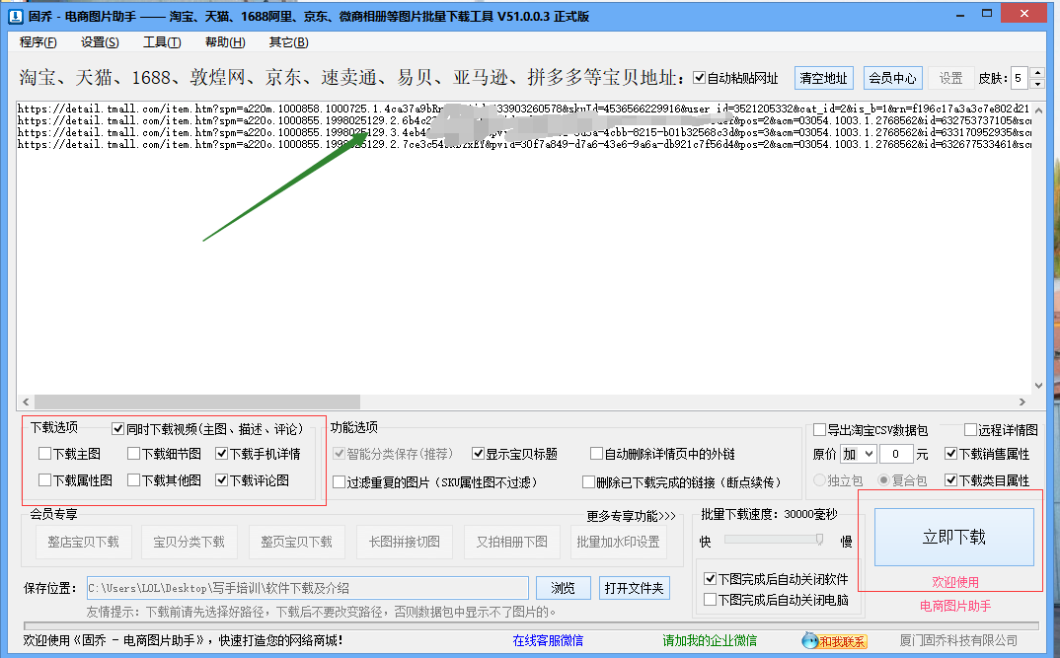
Task: Open the 帮助(H) menu
Action: tap(225, 41)
